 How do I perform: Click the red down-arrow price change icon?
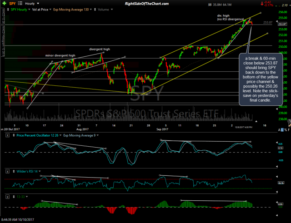tap(262, 4)
